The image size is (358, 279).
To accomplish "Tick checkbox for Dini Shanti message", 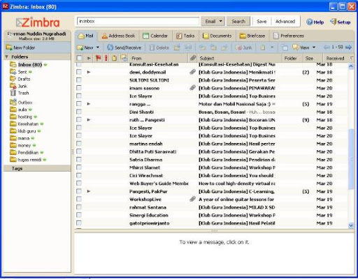I will pos(79,112).
